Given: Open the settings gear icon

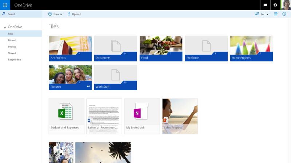Looking at the screenshot, I should pyautogui.click(x=275, y=5).
